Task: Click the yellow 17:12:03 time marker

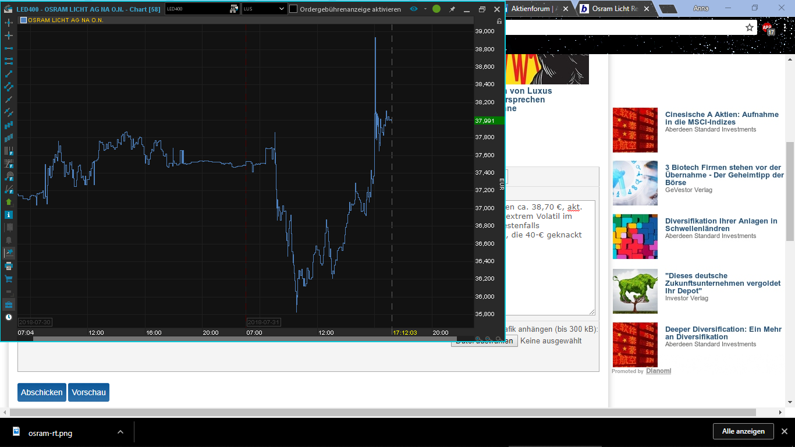Action: tap(404, 333)
